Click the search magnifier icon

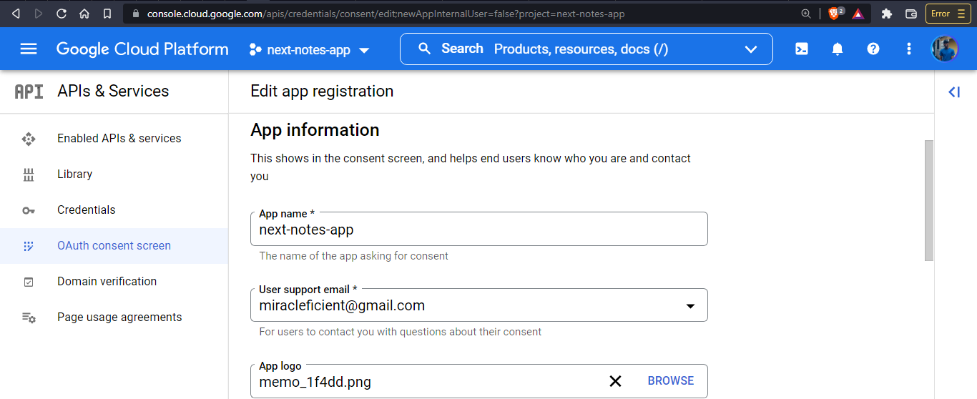pyautogui.click(x=424, y=49)
